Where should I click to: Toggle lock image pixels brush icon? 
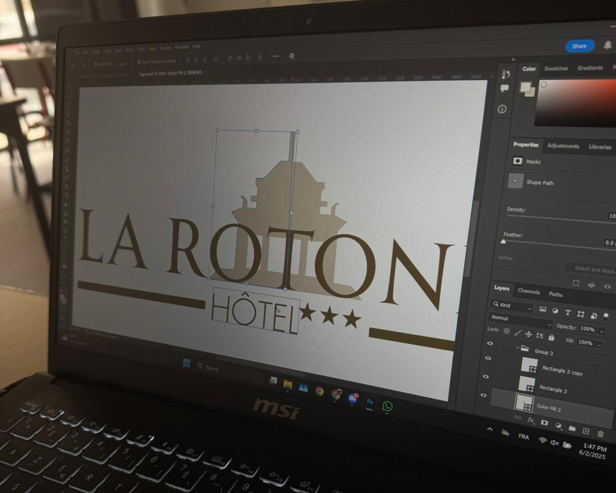(x=518, y=333)
